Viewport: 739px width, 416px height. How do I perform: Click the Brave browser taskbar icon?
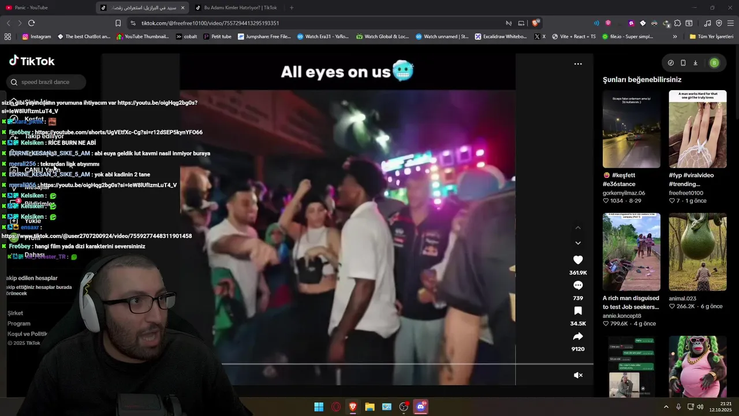353,407
